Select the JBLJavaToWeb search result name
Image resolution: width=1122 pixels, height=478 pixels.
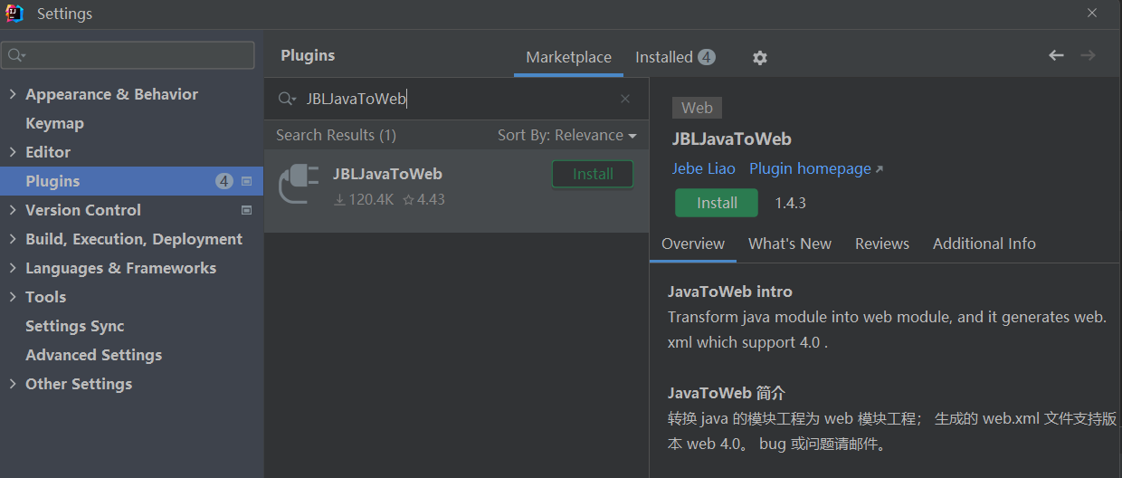[x=387, y=174]
